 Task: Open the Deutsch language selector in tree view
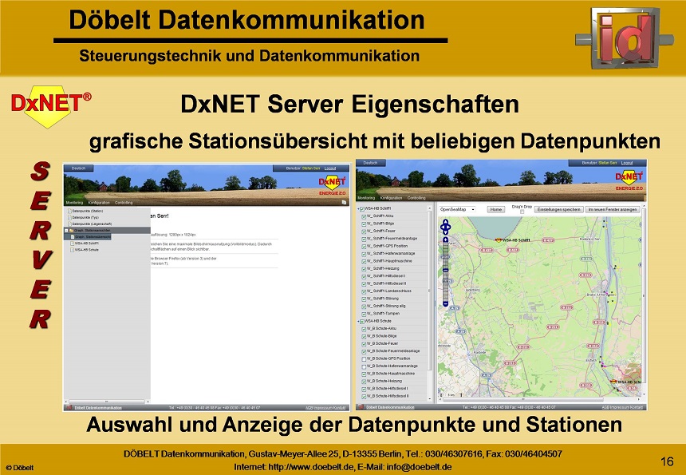click(79, 168)
